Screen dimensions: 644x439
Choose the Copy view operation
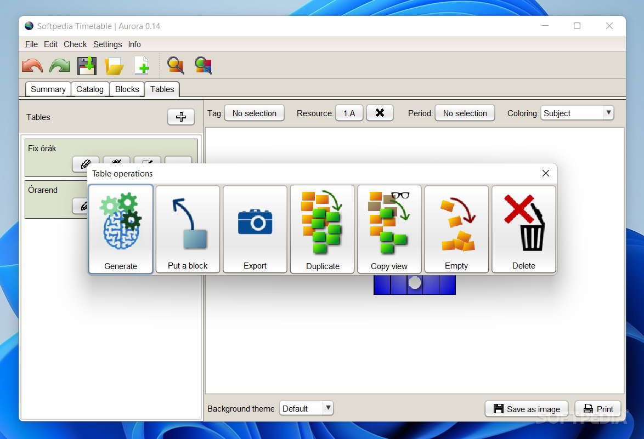(389, 229)
